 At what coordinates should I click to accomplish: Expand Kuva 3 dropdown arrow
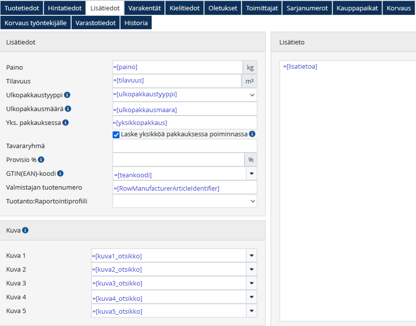tap(251, 283)
